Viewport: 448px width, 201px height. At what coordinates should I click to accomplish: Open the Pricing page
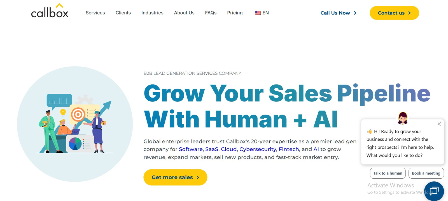pyautogui.click(x=235, y=13)
